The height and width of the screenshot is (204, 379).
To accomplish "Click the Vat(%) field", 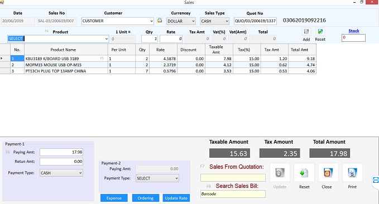I will (219, 38).
